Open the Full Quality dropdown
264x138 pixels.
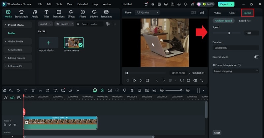click(147, 13)
